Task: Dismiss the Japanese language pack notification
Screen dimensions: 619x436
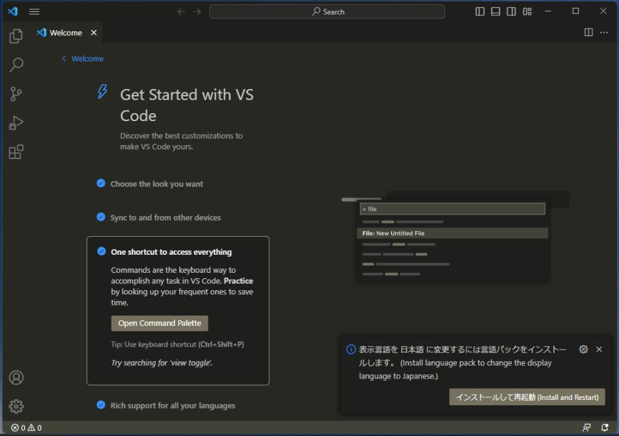Action: pyautogui.click(x=599, y=349)
